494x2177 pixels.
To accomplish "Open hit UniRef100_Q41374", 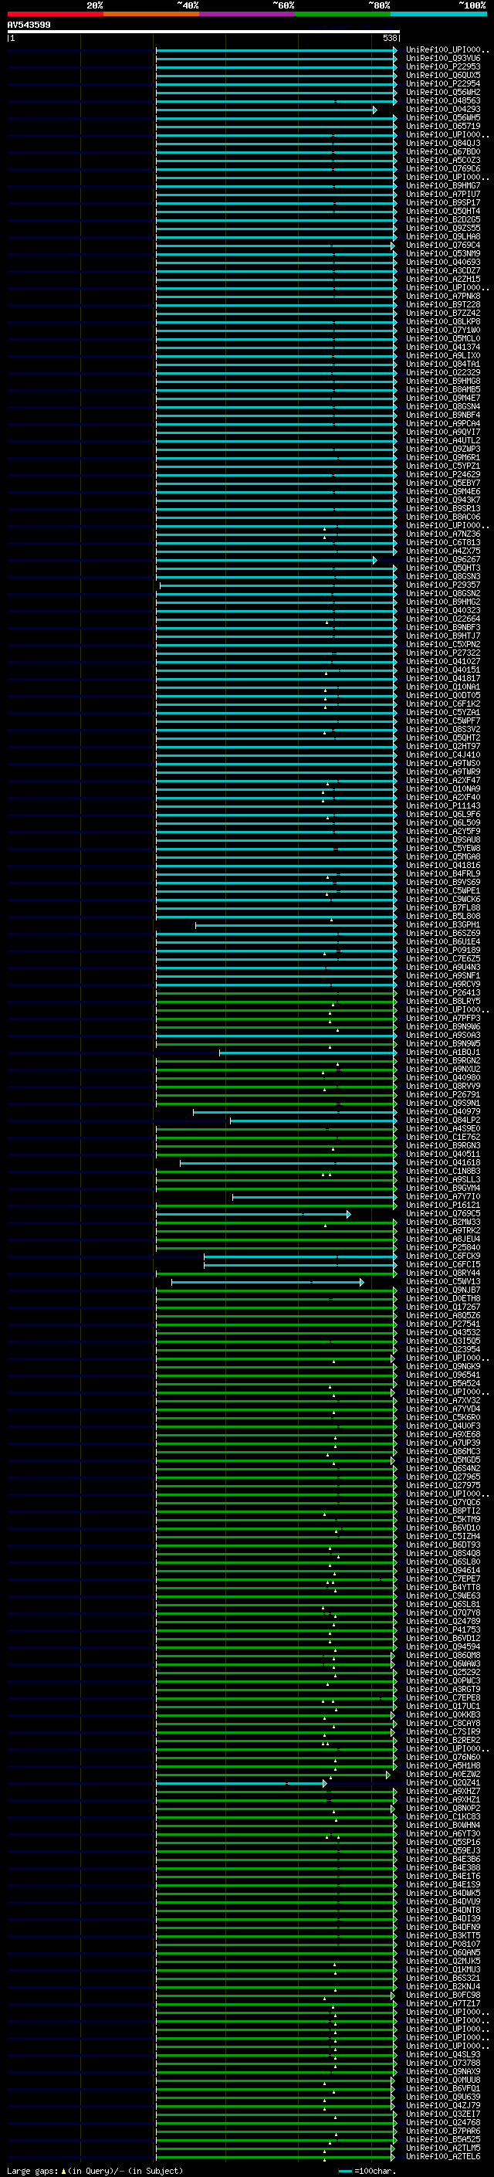I will tap(443, 348).
